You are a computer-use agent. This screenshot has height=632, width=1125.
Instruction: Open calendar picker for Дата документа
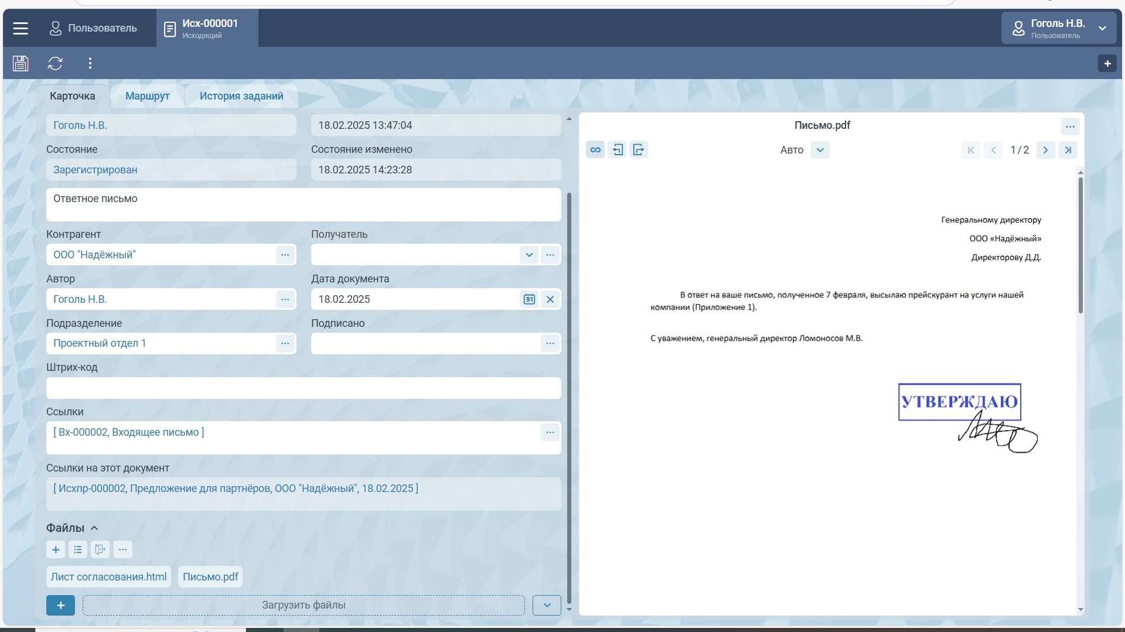point(529,299)
